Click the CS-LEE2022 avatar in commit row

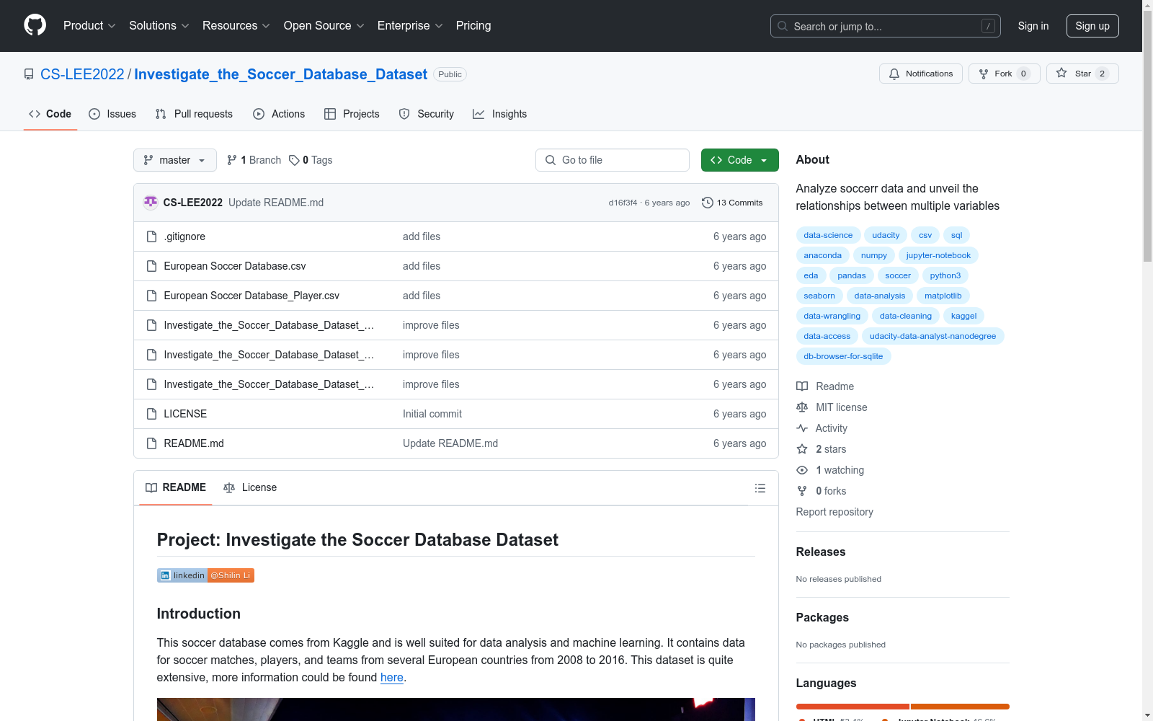point(151,203)
